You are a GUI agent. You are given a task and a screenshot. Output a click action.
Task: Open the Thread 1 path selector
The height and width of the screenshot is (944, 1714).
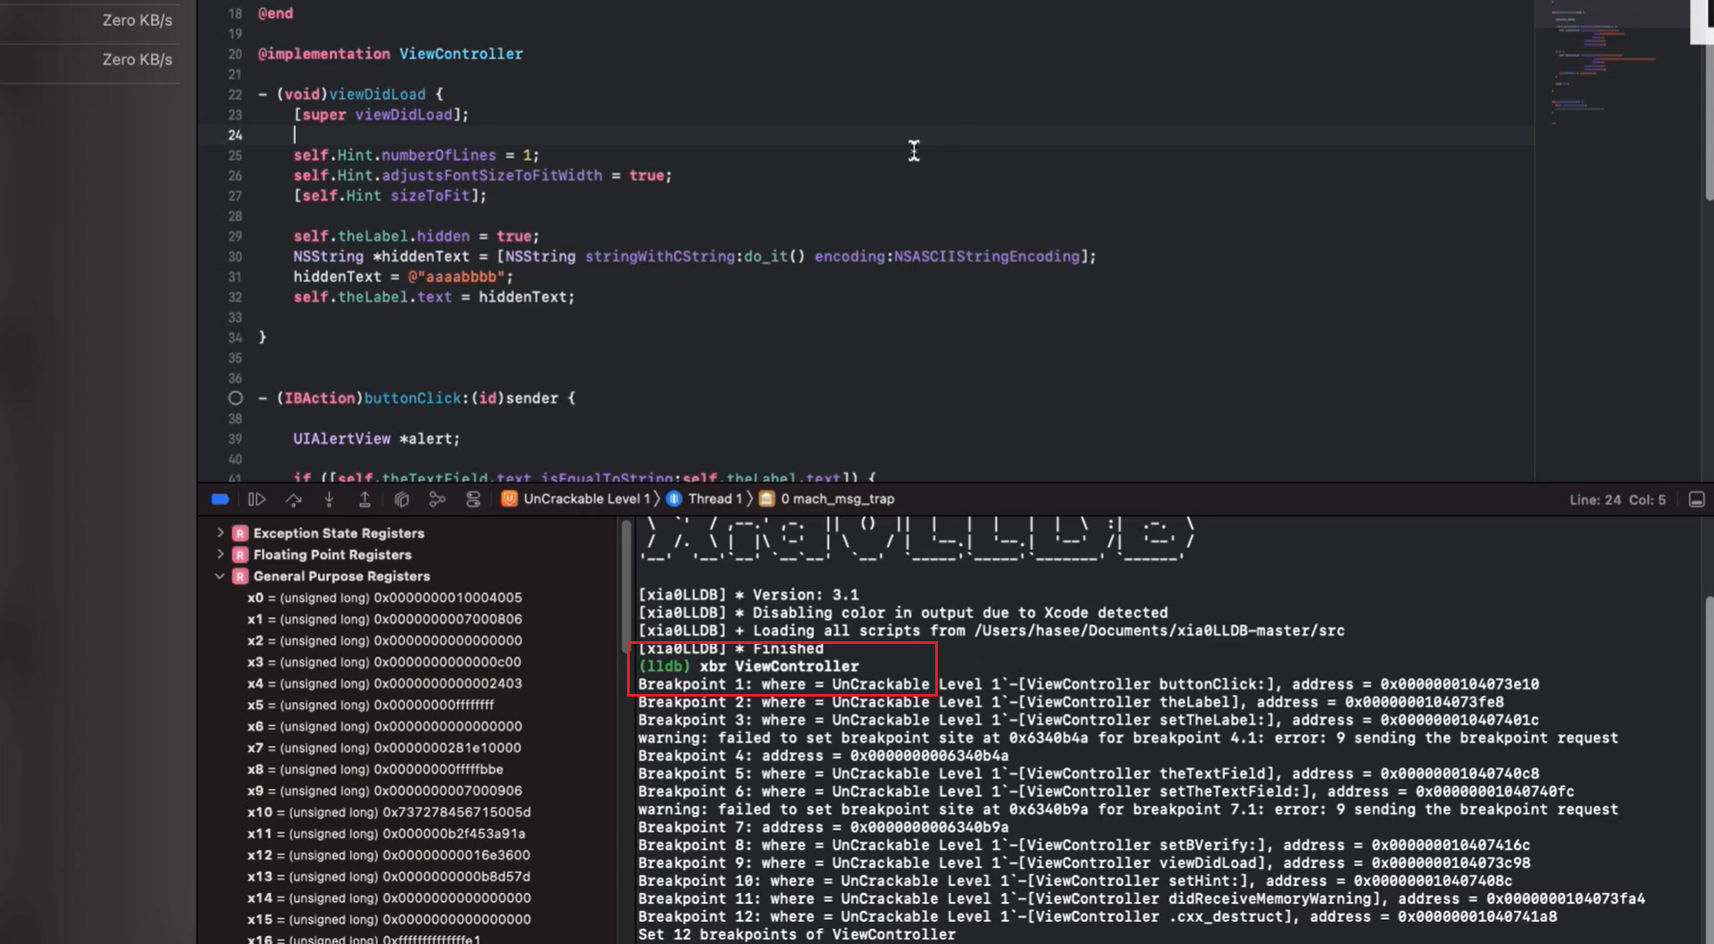715,499
